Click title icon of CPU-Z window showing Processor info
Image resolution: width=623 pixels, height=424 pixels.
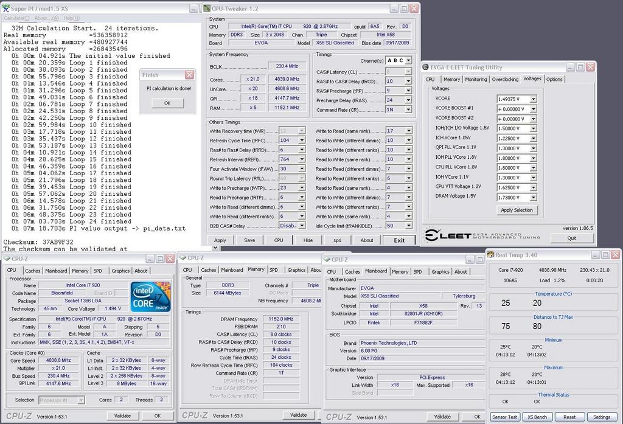(x=6, y=259)
